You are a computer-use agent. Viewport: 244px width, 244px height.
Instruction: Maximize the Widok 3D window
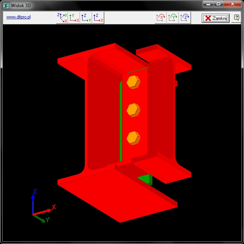(218, 4)
